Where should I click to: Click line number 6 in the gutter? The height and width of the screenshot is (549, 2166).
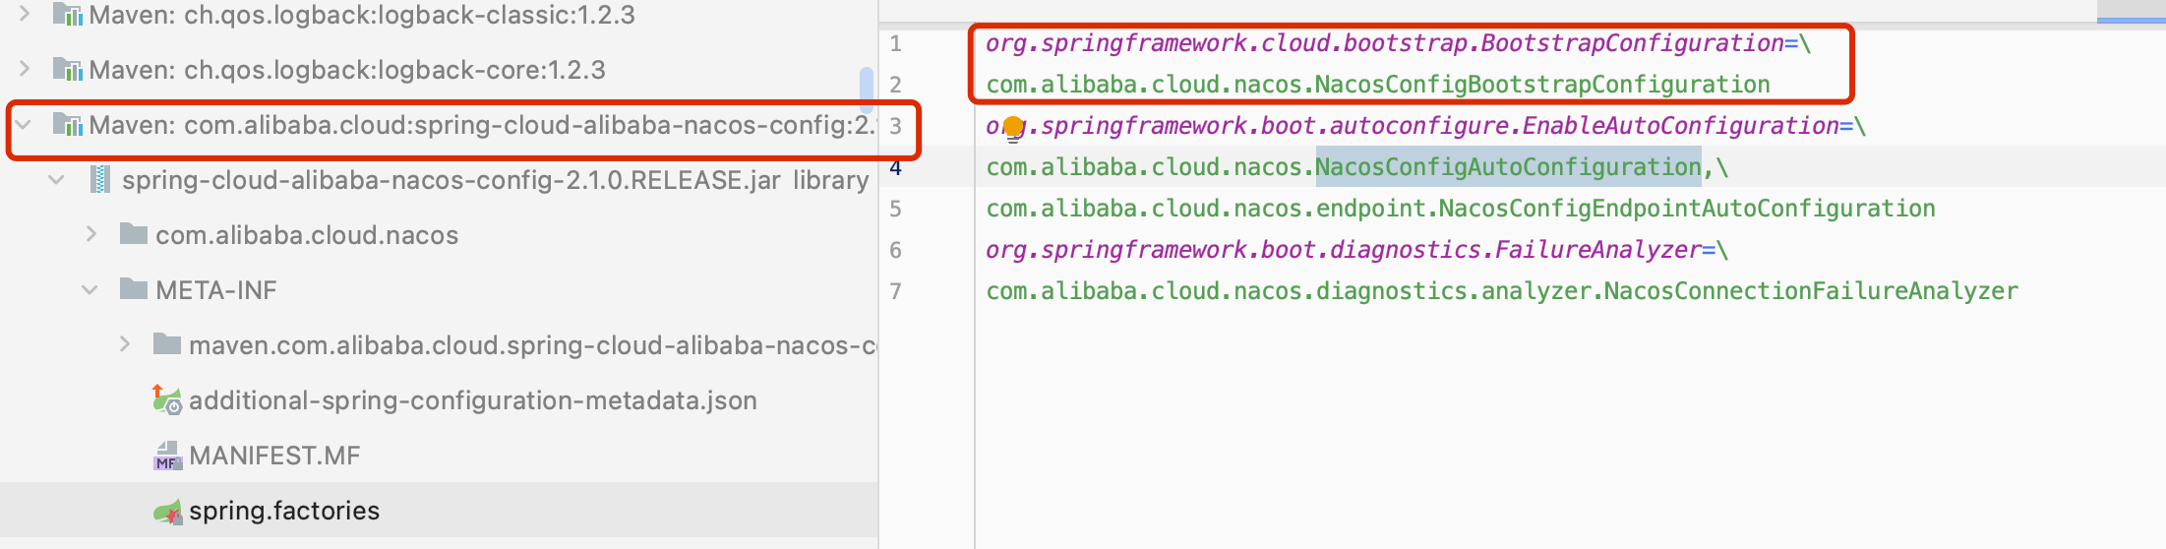coord(895,250)
